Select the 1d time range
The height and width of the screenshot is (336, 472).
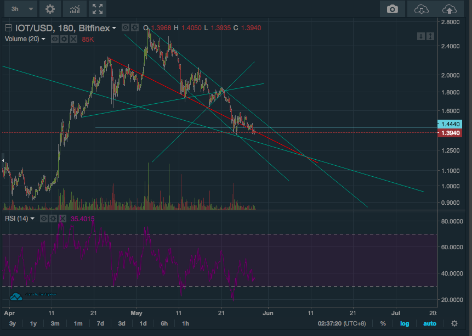tap(143, 323)
